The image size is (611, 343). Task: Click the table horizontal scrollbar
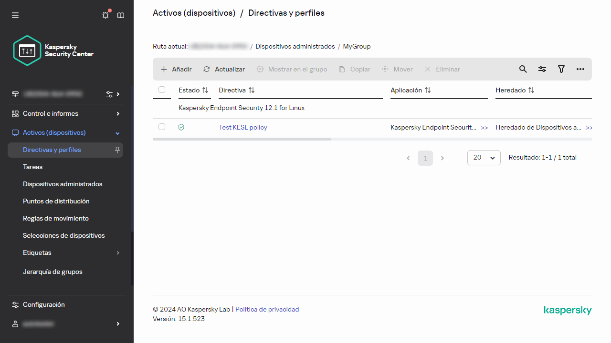[242, 139]
